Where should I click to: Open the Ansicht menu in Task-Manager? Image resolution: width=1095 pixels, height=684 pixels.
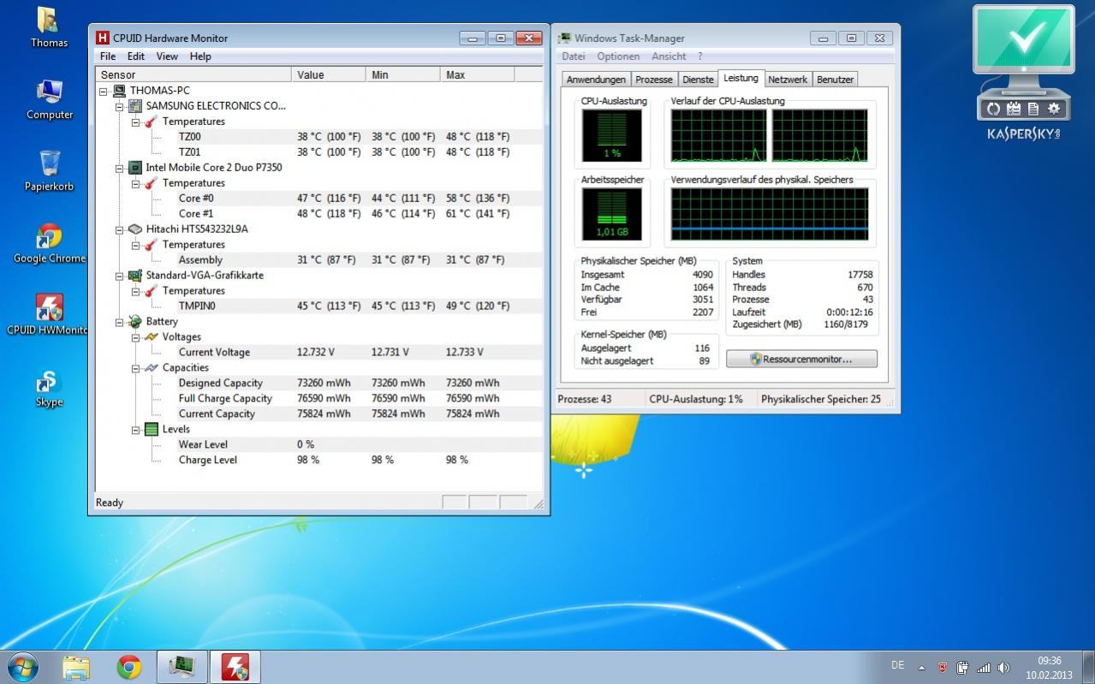tap(669, 57)
